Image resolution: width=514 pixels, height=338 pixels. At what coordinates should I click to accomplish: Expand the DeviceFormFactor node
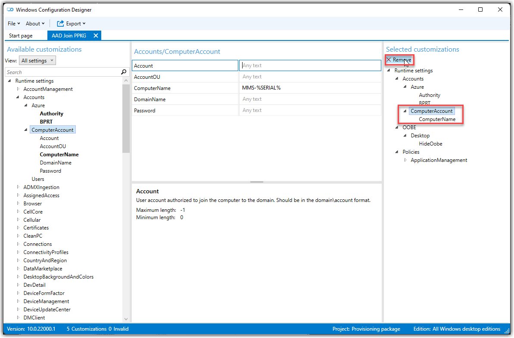point(18,293)
